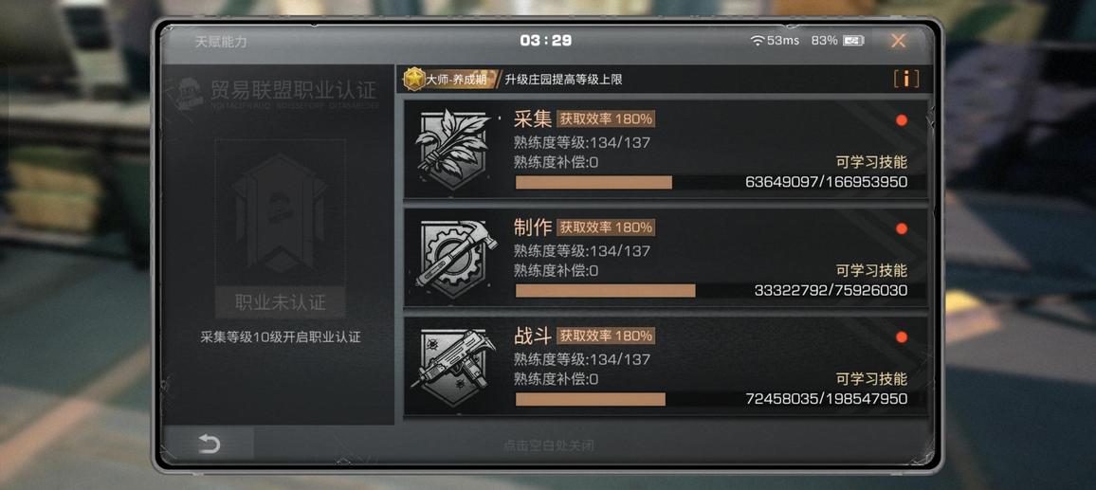Select 可学习技能 under Combat row
This screenshot has width=1096, height=490.
871,379
